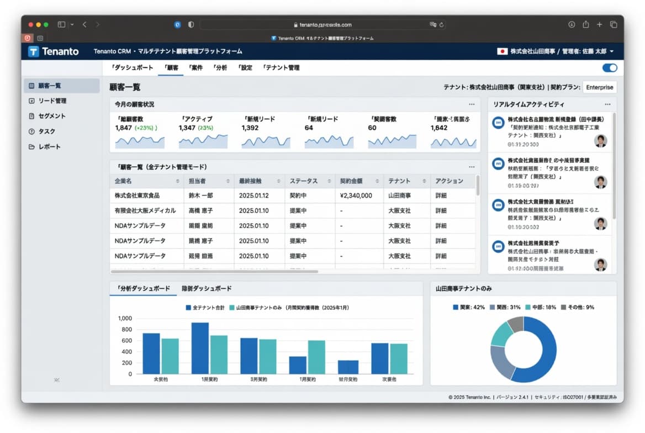The width and height of the screenshot is (645, 433).
Task: Sort table by 担当者 column
Action: click(228, 181)
